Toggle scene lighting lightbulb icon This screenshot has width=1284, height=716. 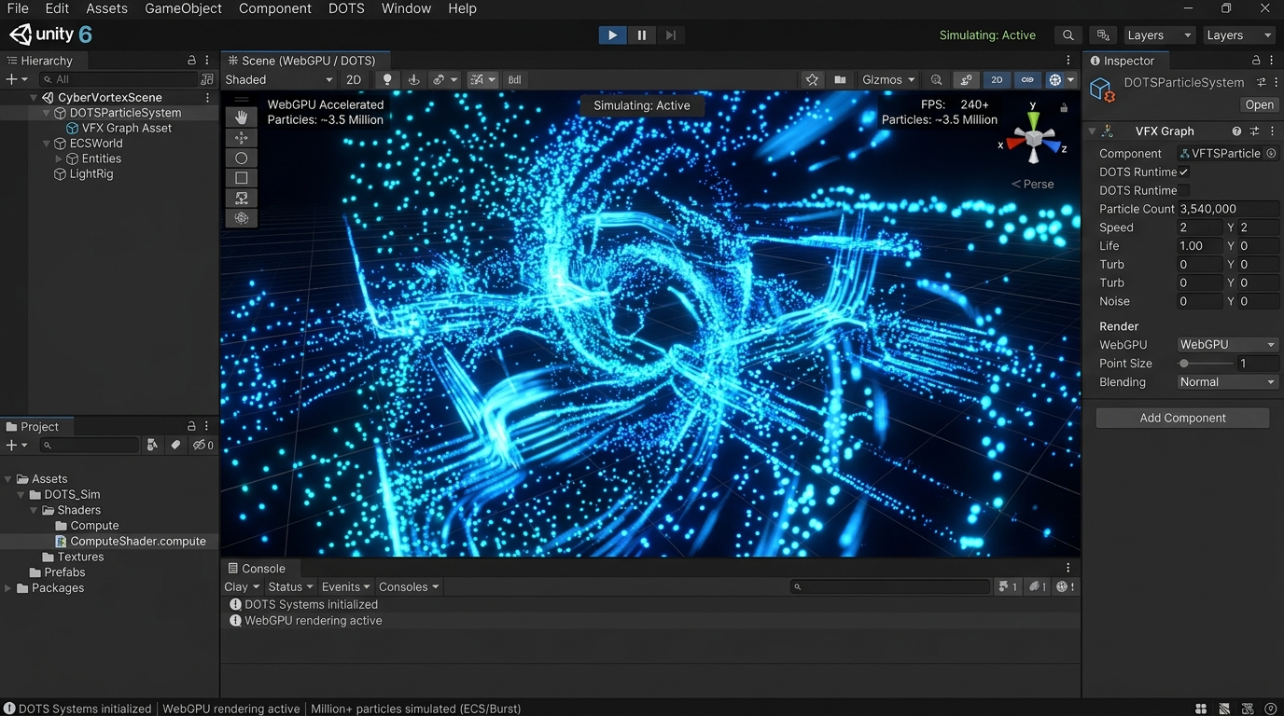point(387,80)
